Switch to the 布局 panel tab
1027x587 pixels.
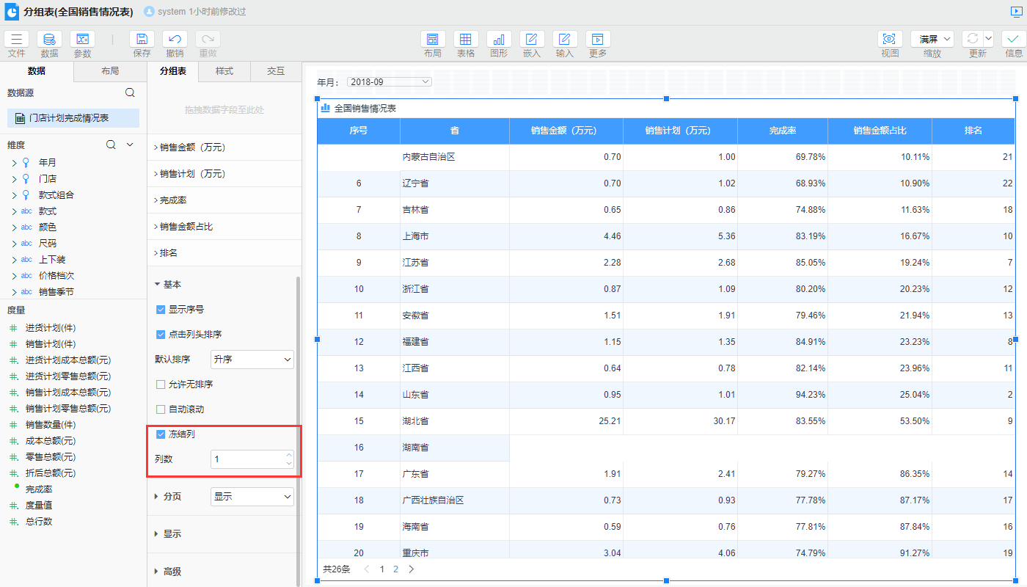click(110, 71)
